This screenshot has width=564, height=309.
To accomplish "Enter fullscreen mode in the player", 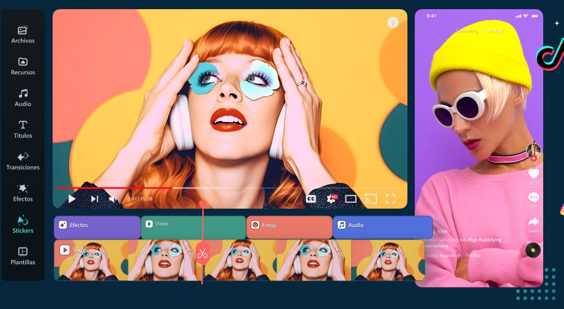I will [x=390, y=199].
